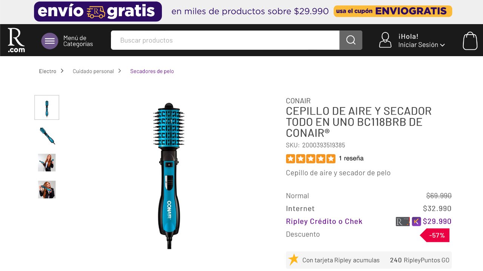483x271 pixels.
Task: Select the first upright brush thumbnail
Action: (x=47, y=107)
